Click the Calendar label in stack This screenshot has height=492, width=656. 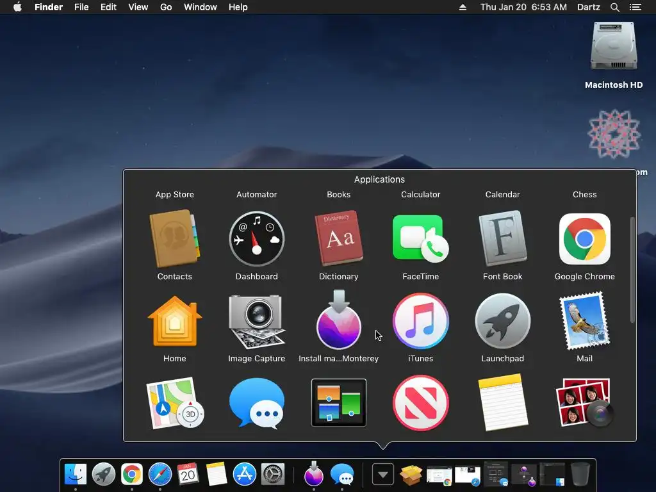click(x=502, y=195)
